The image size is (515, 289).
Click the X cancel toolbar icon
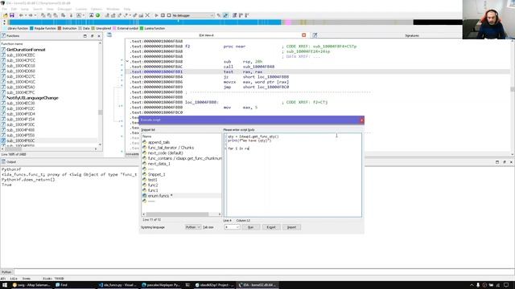[147, 15]
